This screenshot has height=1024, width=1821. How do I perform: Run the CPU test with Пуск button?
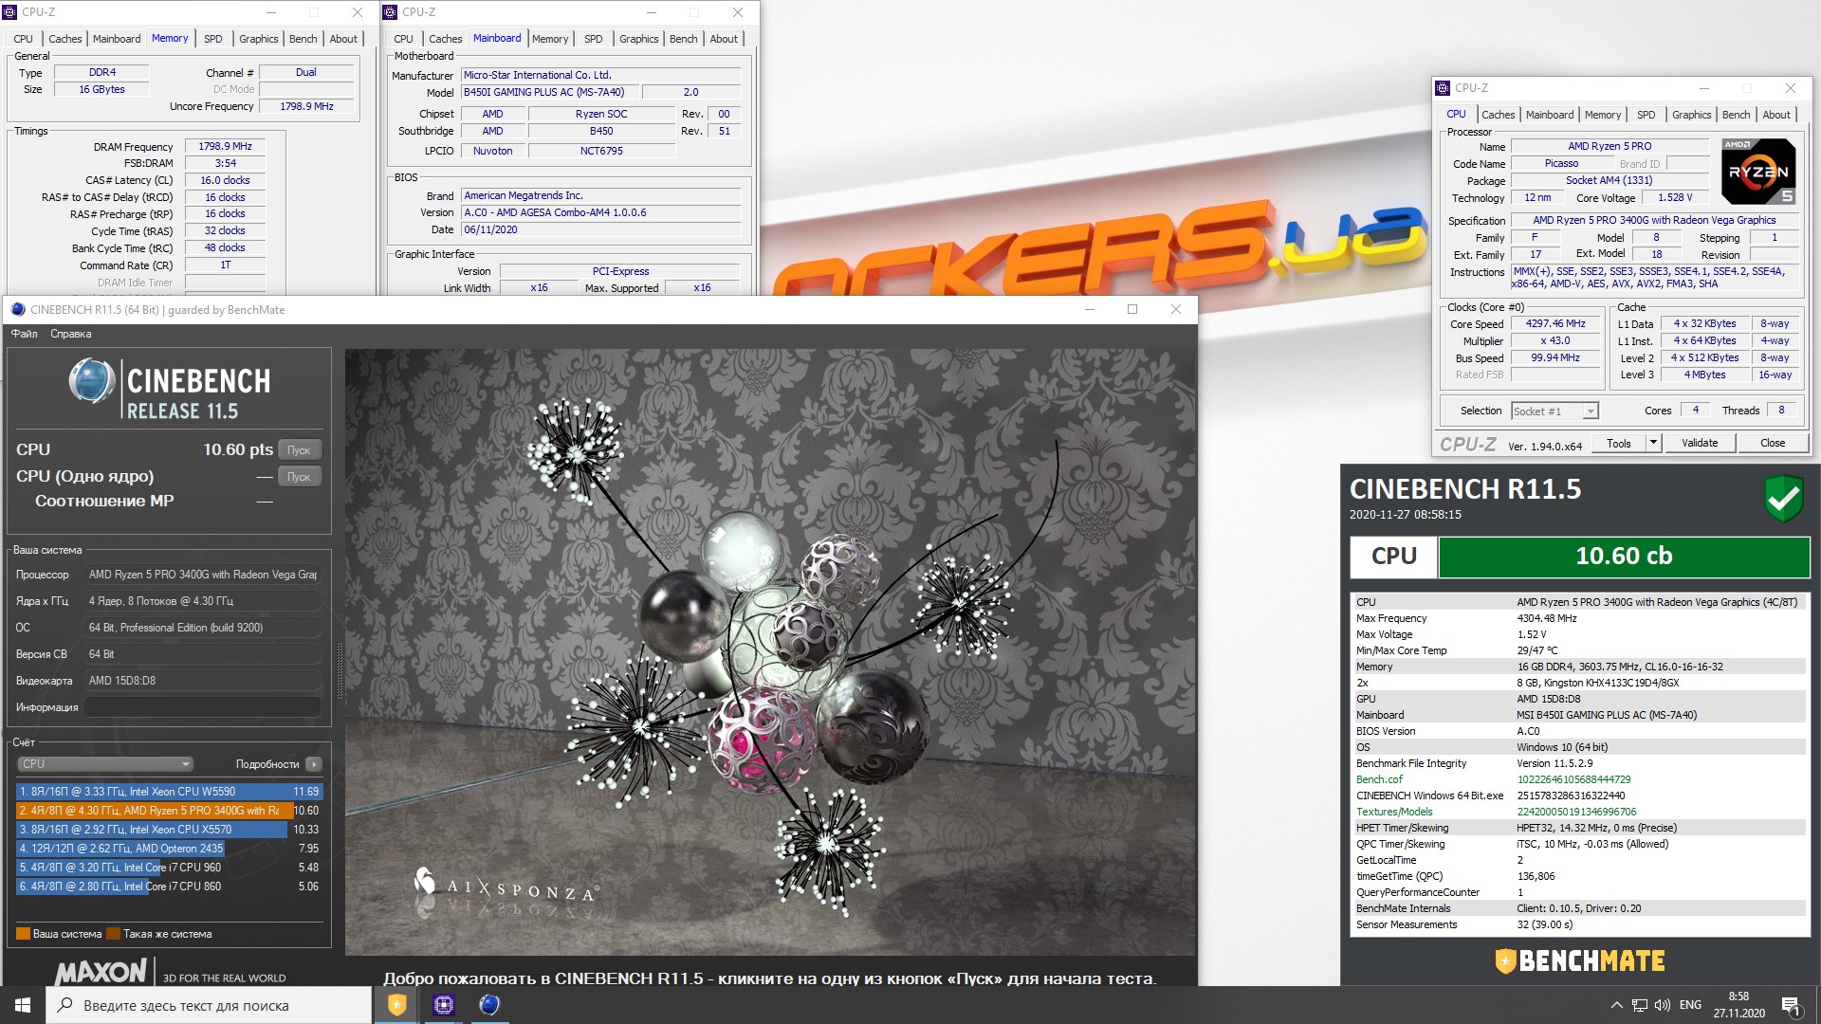299,450
